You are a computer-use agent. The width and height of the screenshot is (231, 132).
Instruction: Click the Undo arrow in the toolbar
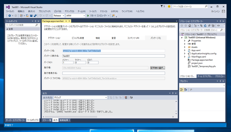40,15
